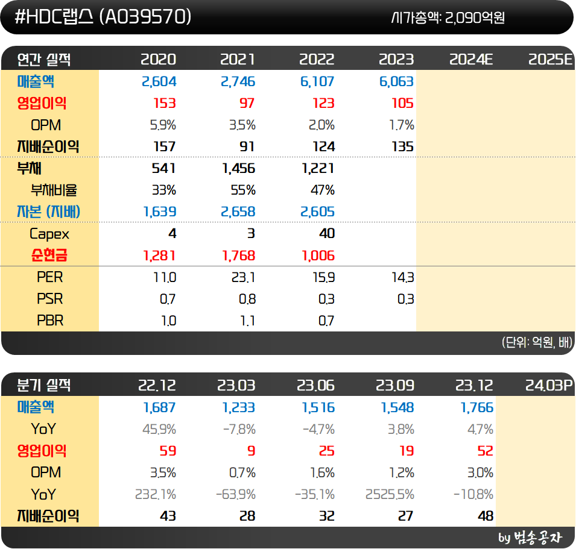Click quarterly 매출액 value 1,687
The width and height of the screenshot is (576, 549).
[160, 407]
